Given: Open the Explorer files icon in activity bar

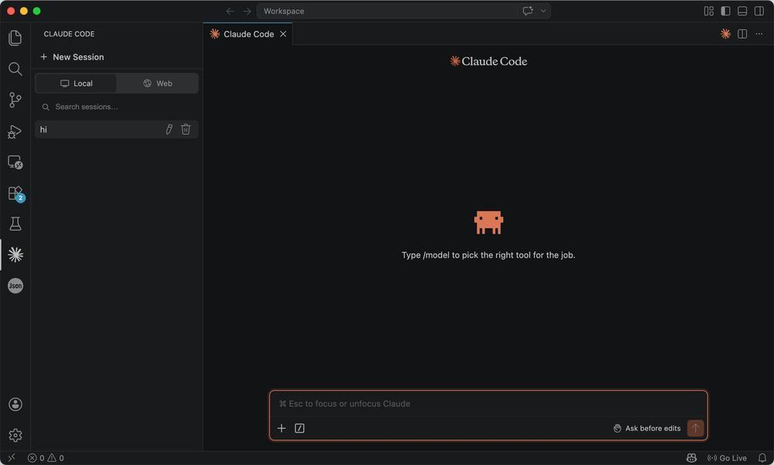Looking at the screenshot, I should pyautogui.click(x=15, y=38).
